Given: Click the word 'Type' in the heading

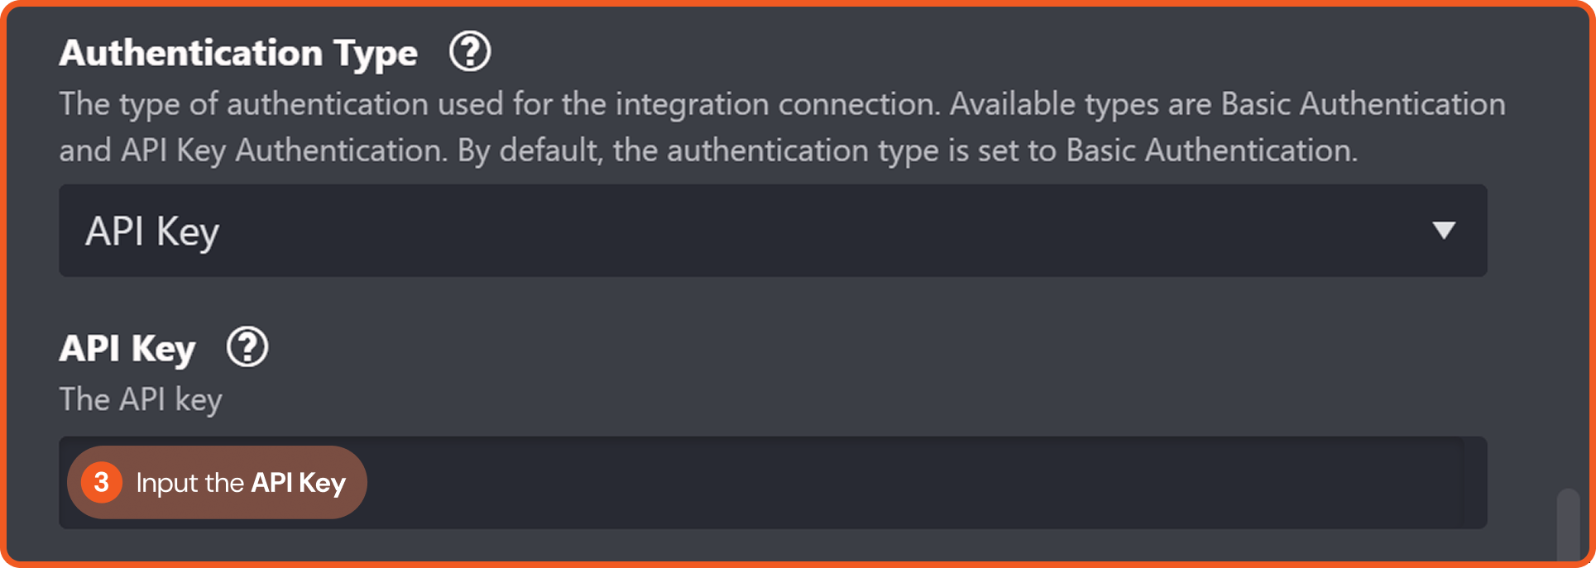Looking at the screenshot, I should tap(376, 55).
